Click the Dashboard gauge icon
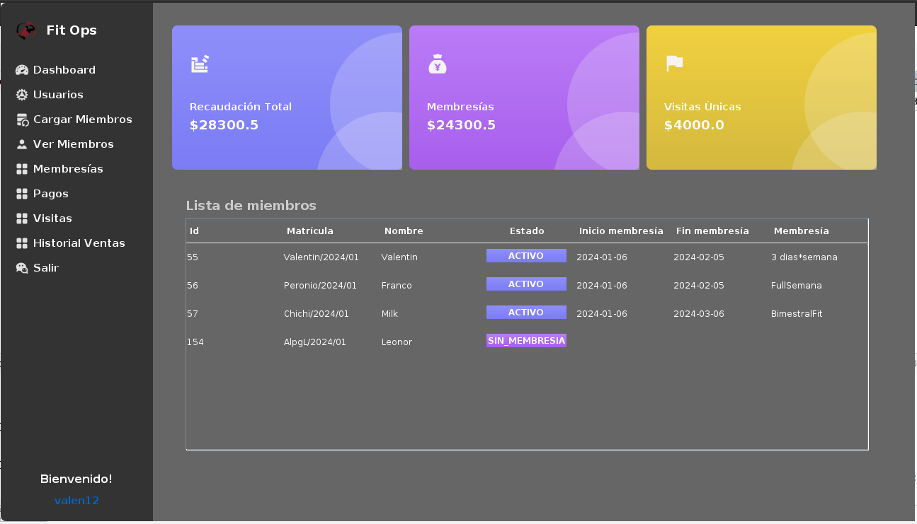The height and width of the screenshot is (524, 917). point(22,70)
